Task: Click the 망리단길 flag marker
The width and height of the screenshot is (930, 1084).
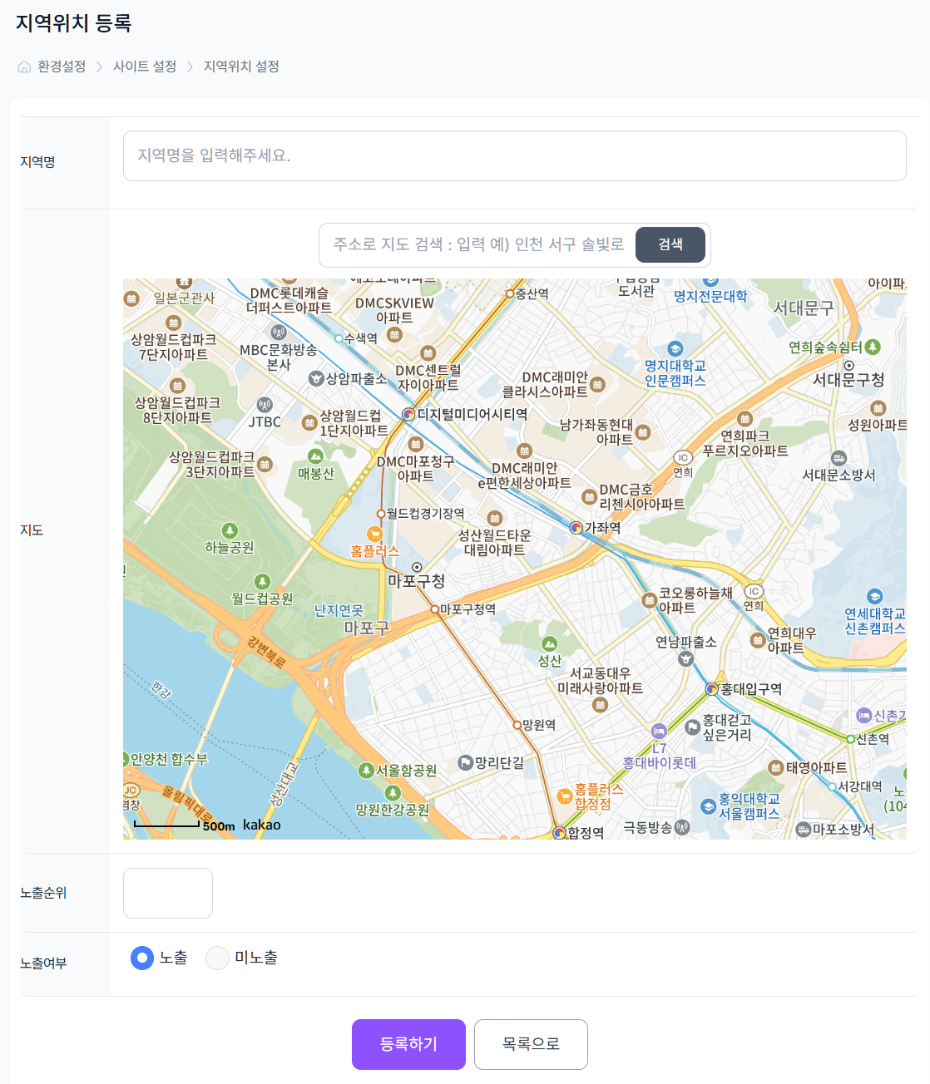Action: 466,763
